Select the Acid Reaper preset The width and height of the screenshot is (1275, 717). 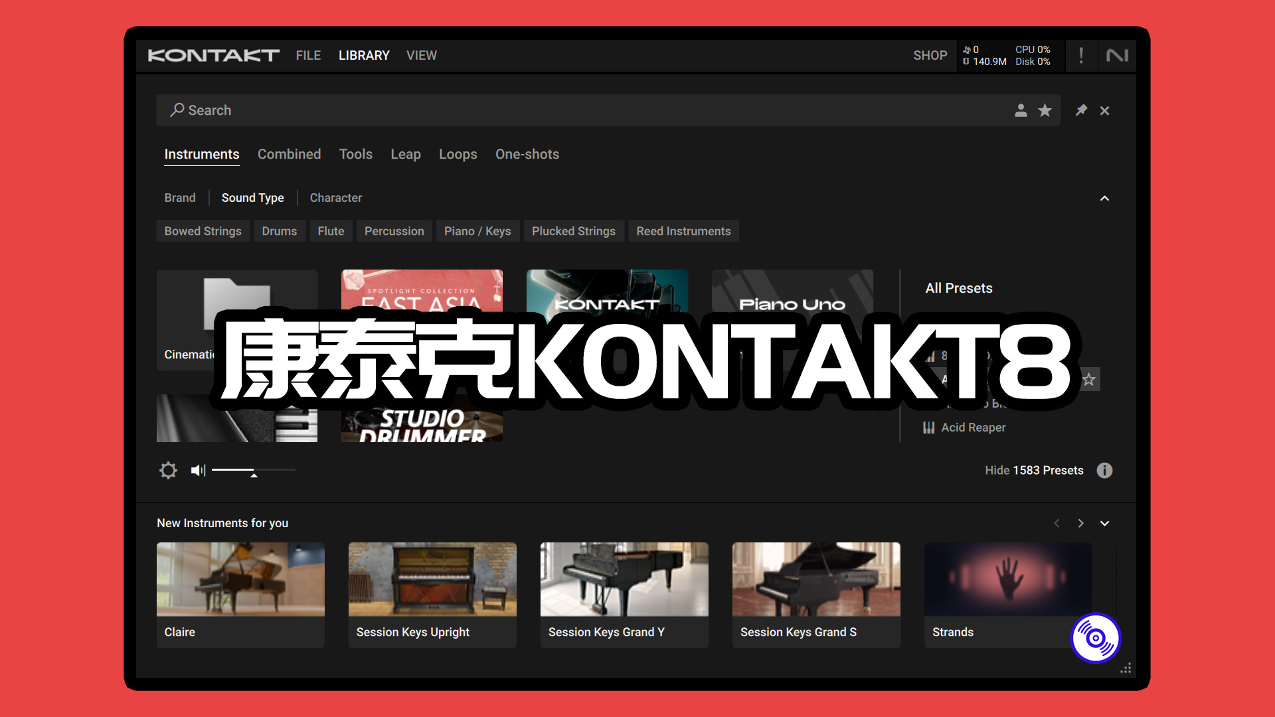[973, 428]
